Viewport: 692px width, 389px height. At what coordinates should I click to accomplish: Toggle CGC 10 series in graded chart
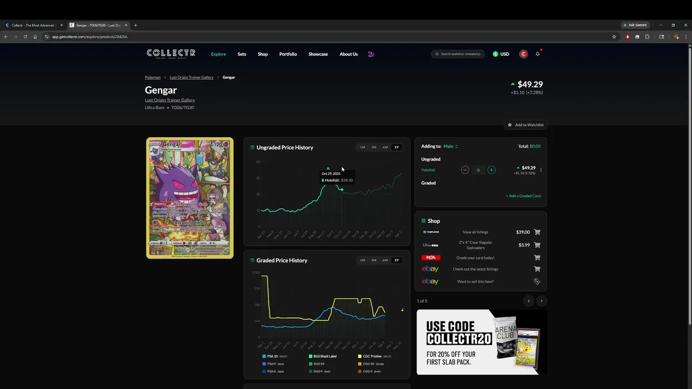[371, 364]
